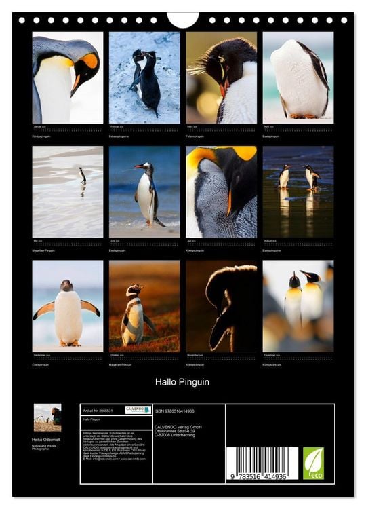
Task: Click 'Königspinguin' caption under December photo
Action: [272, 365]
